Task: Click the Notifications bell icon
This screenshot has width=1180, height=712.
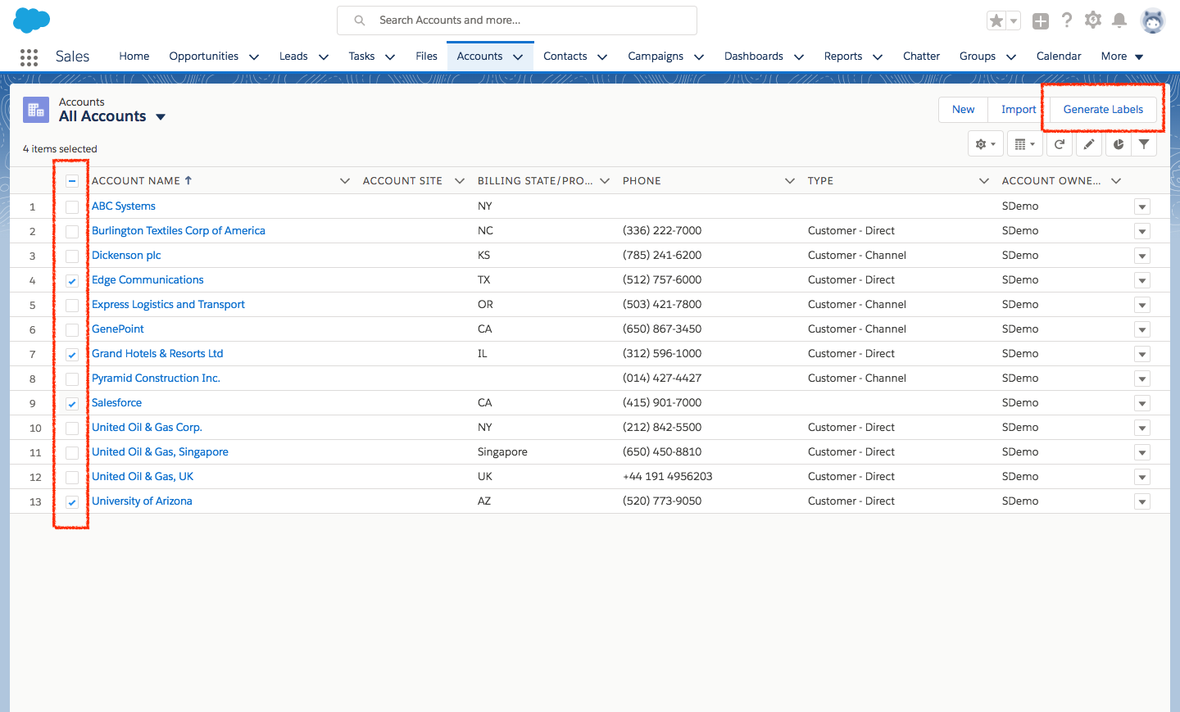Action: point(1119,20)
